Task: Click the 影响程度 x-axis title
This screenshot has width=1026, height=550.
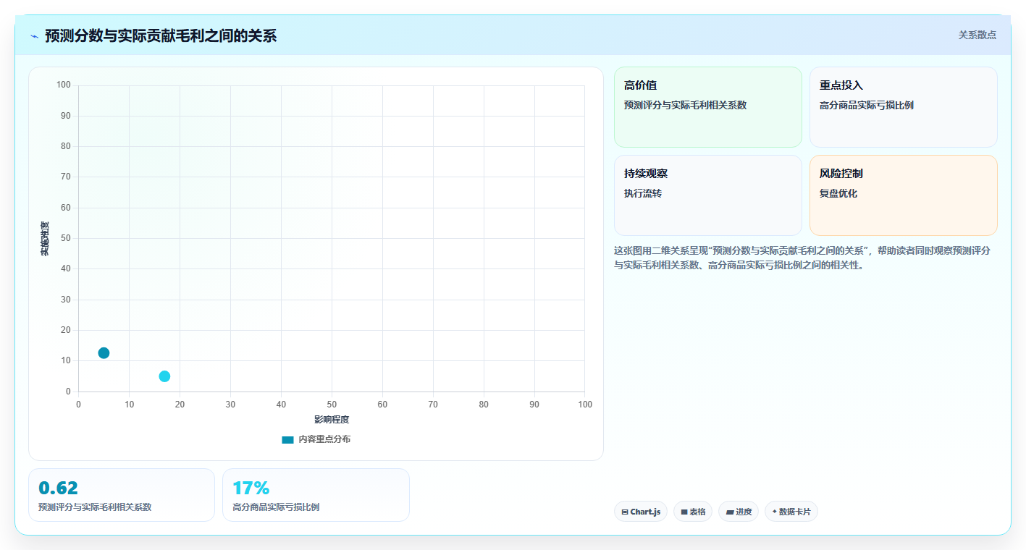Action: pos(332,420)
